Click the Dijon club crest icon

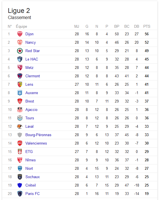(20, 34)
